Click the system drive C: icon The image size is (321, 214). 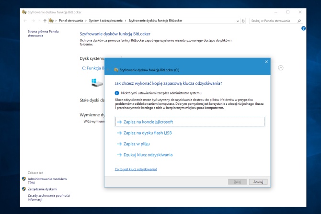pyautogui.click(x=97, y=83)
